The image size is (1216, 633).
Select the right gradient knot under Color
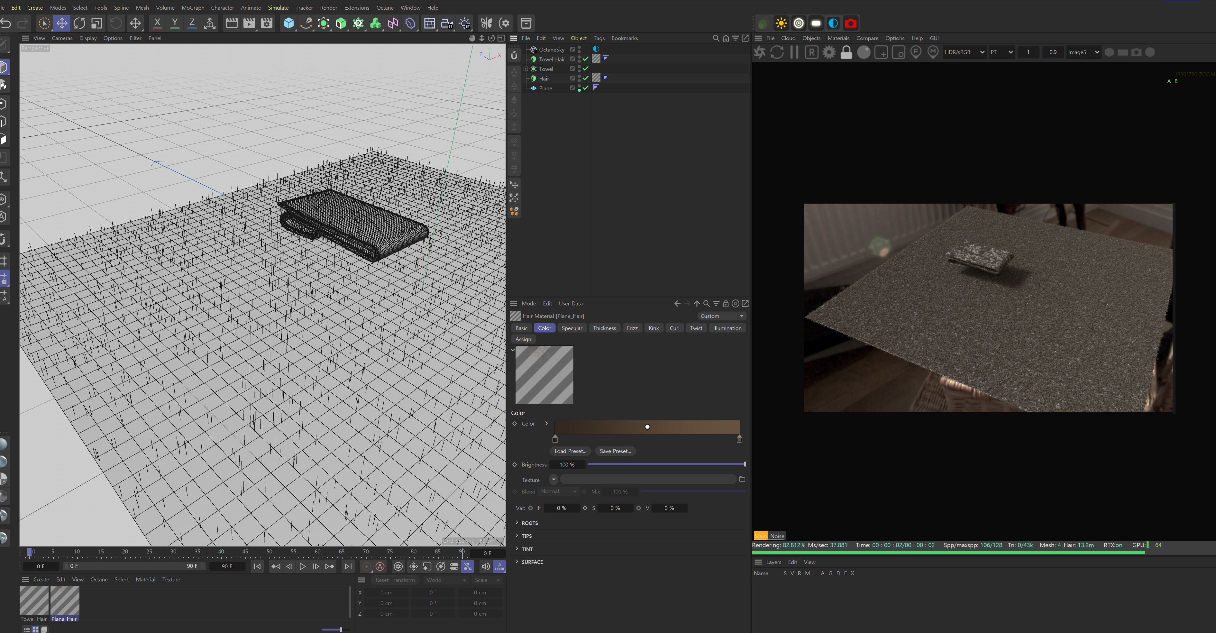(740, 439)
